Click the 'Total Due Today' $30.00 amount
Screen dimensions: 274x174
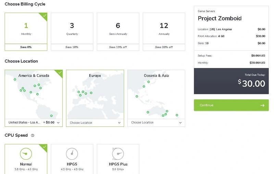(252, 83)
